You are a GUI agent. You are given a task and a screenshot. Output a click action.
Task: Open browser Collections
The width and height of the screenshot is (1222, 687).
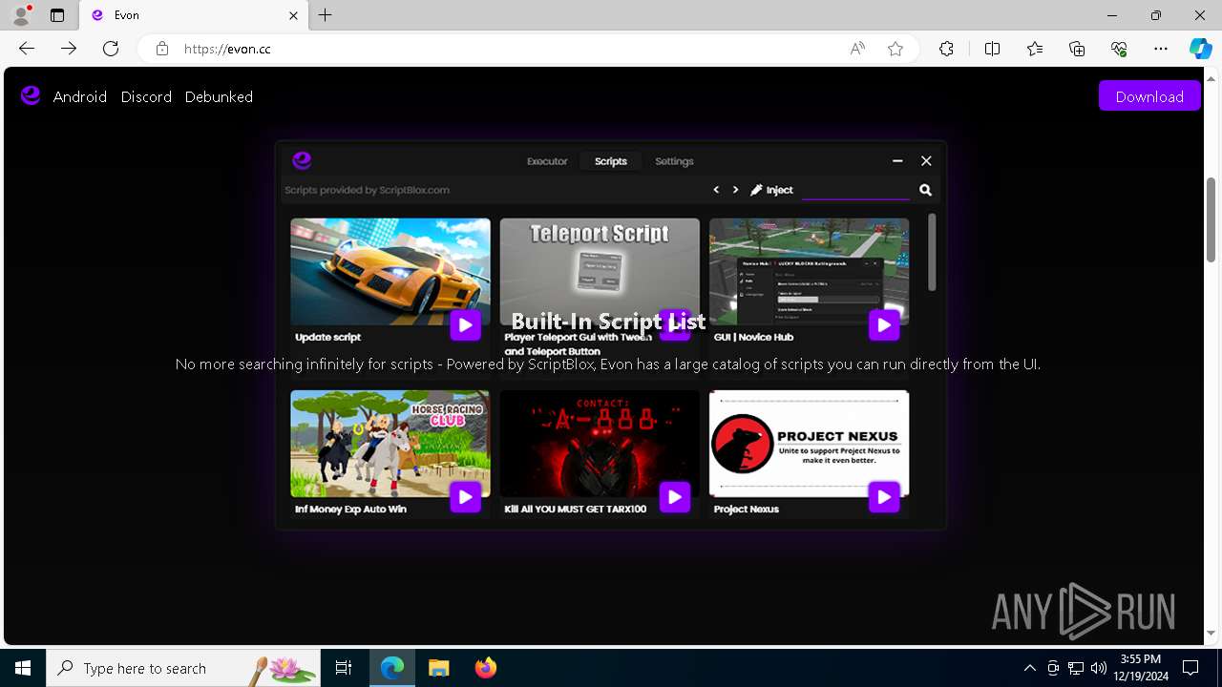pyautogui.click(x=1077, y=49)
